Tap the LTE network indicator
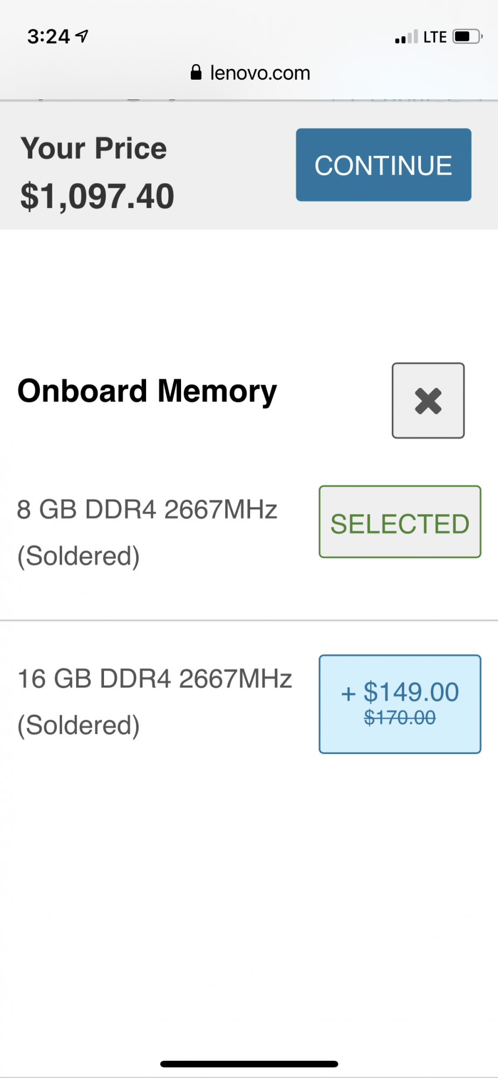The image size is (498, 1078). pyautogui.click(x=434, y=37)
